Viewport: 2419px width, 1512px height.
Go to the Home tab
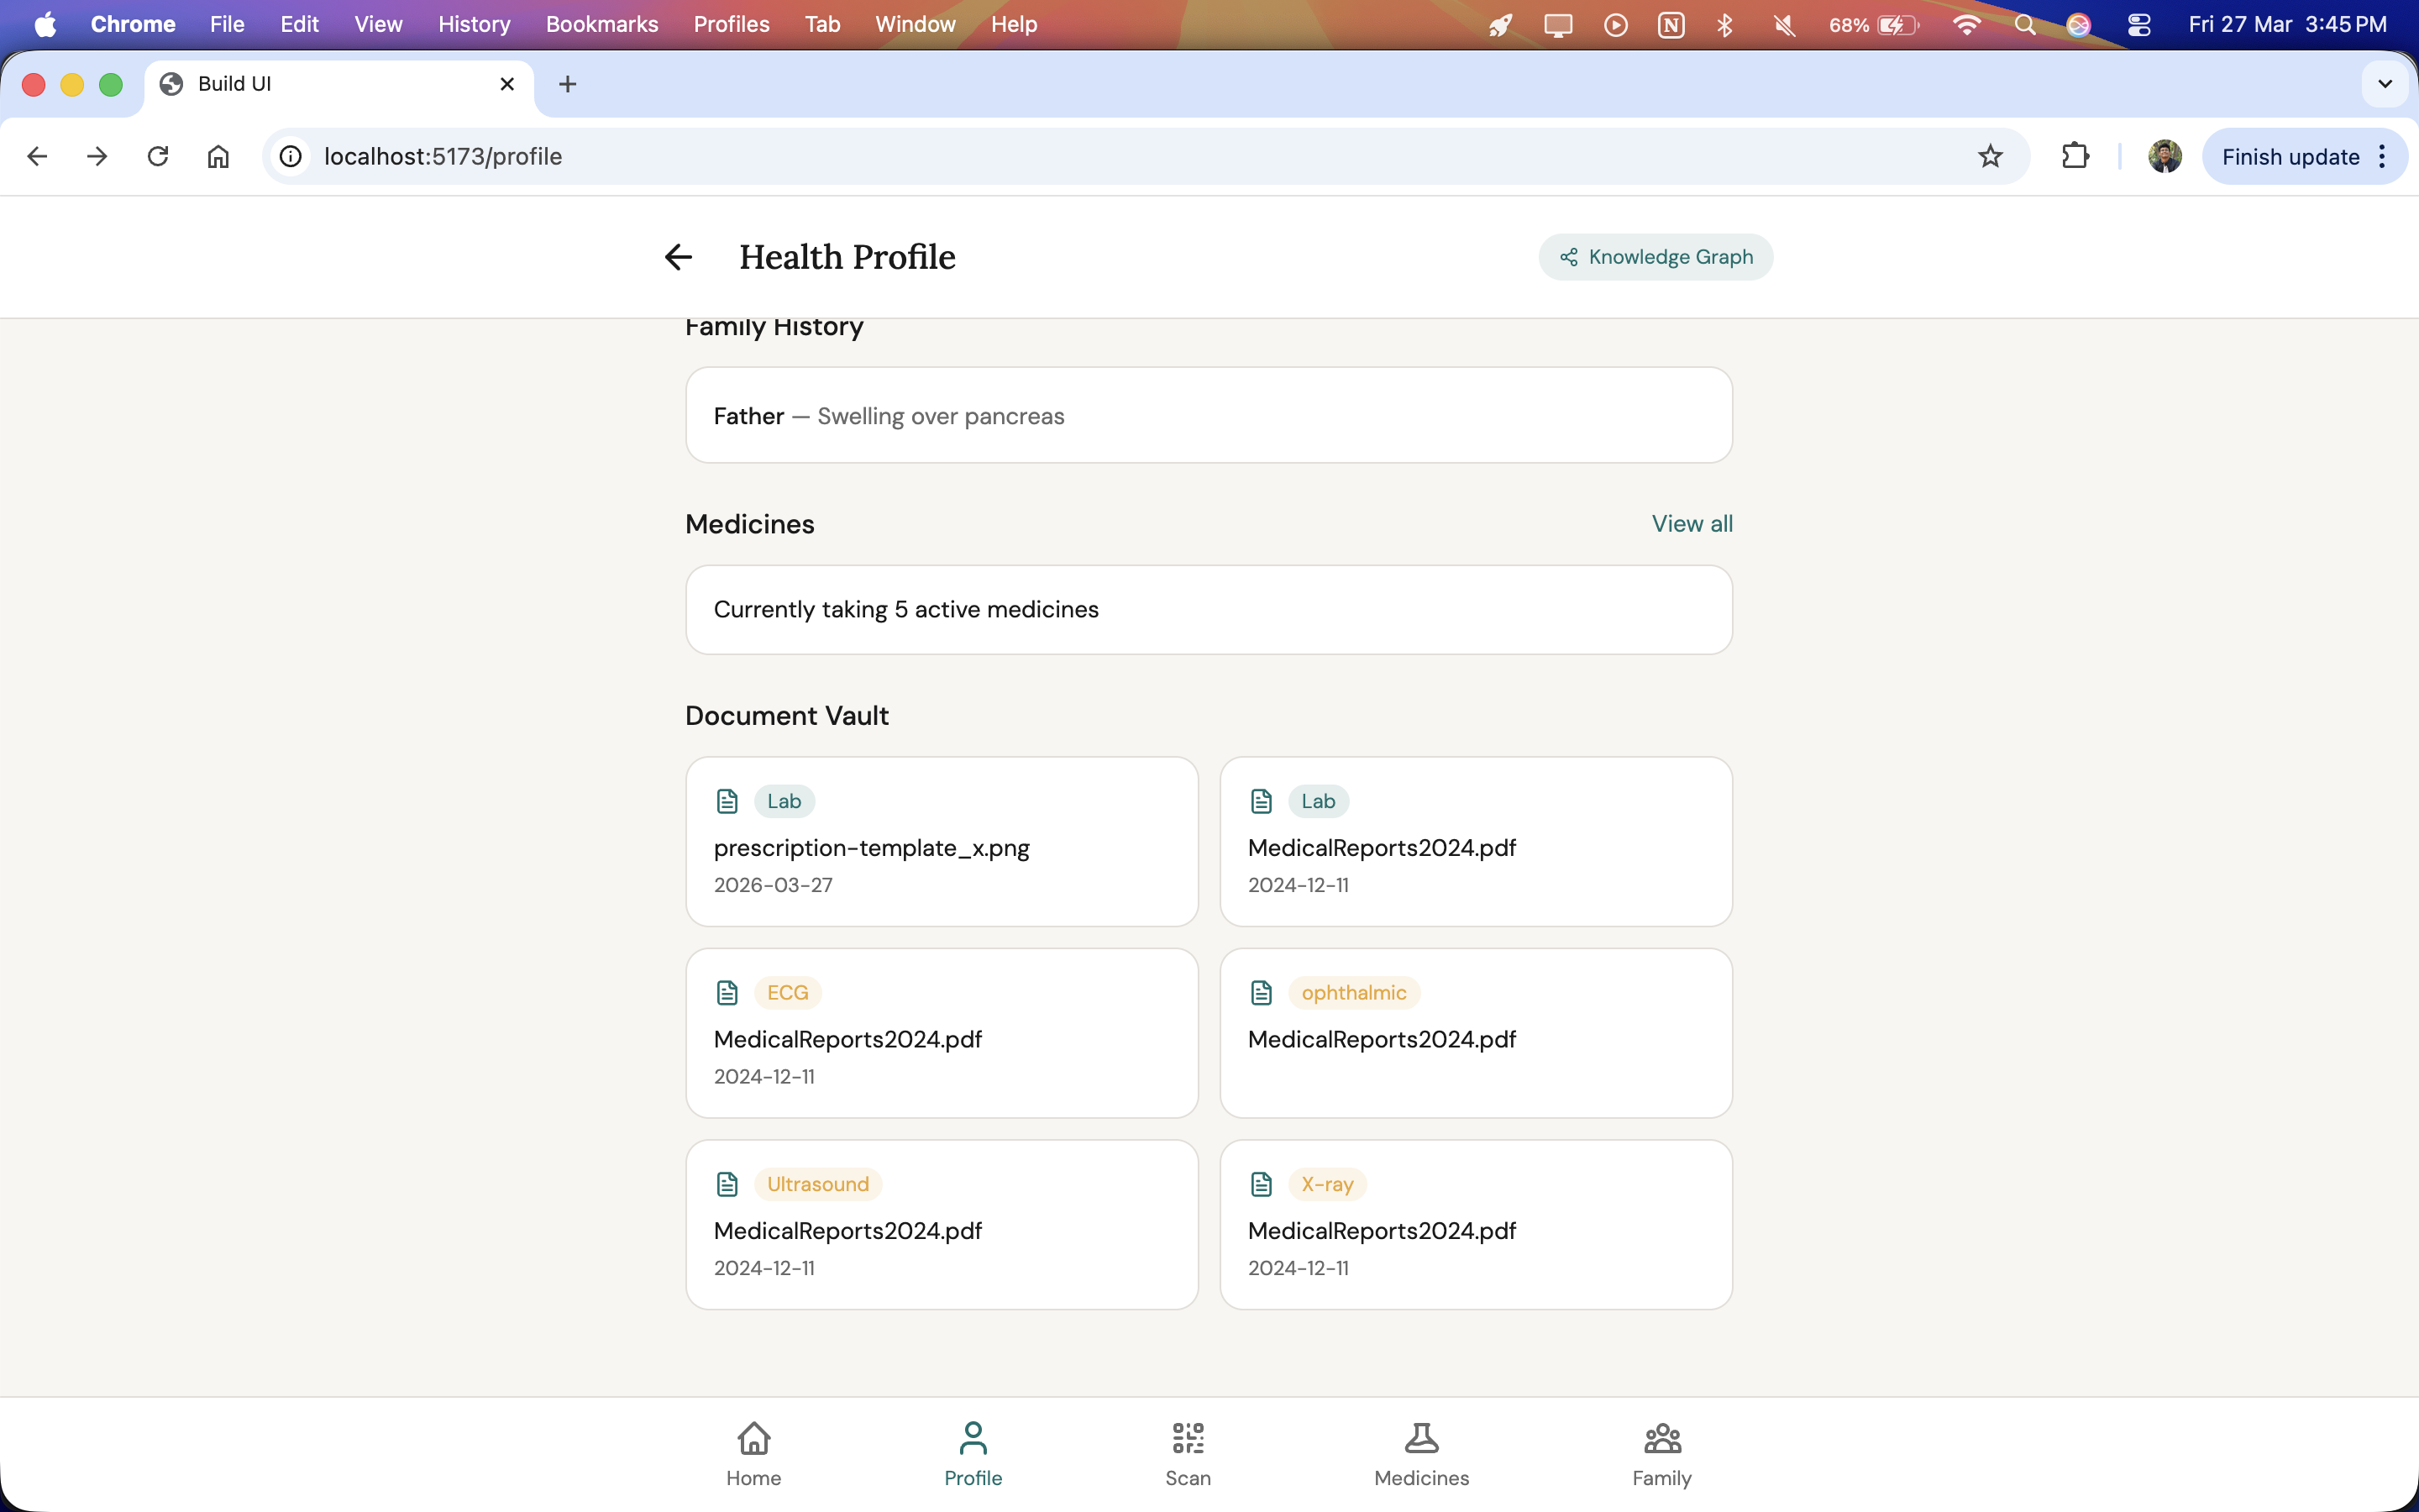click(753, 1453)
